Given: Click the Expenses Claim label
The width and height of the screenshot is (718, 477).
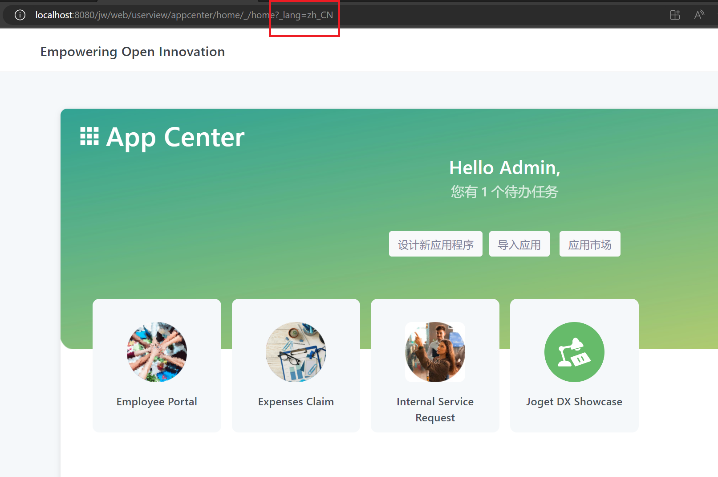Looking at the screenshot, I should [x=296, y=402].
